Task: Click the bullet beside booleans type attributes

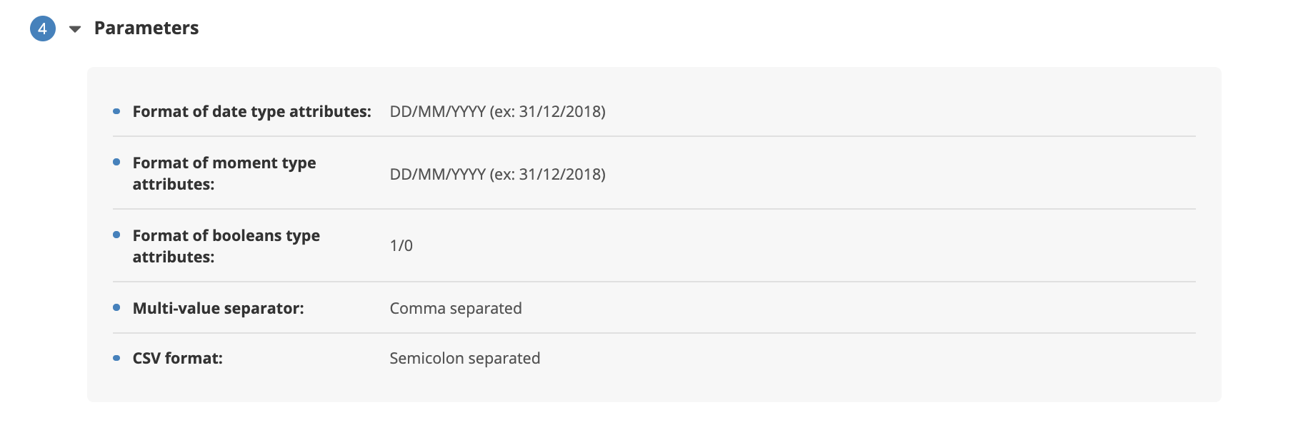Action: tap(116, 235)
